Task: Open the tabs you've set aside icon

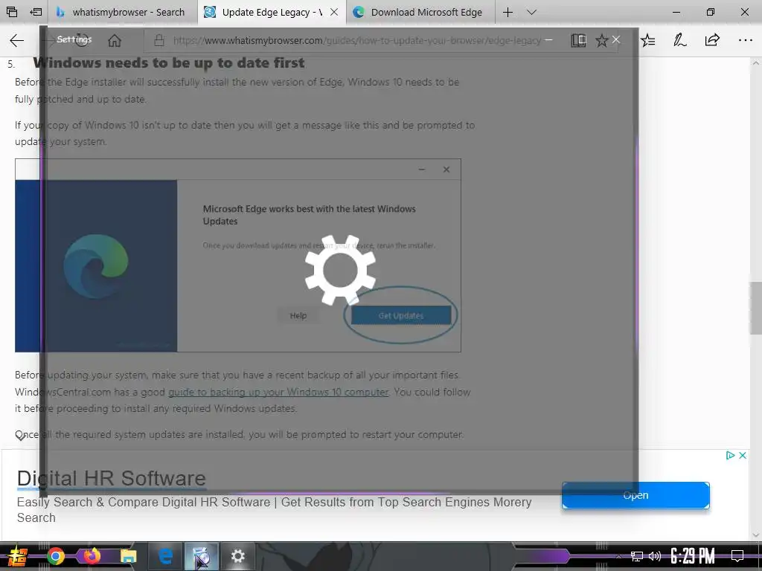Action: 12,12
